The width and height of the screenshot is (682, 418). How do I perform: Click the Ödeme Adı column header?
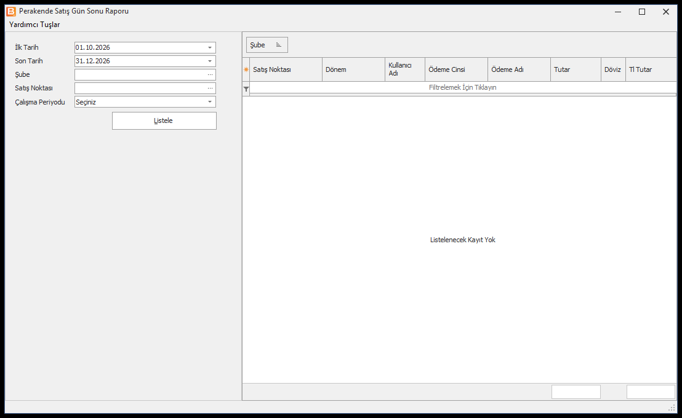coord(520,69)
